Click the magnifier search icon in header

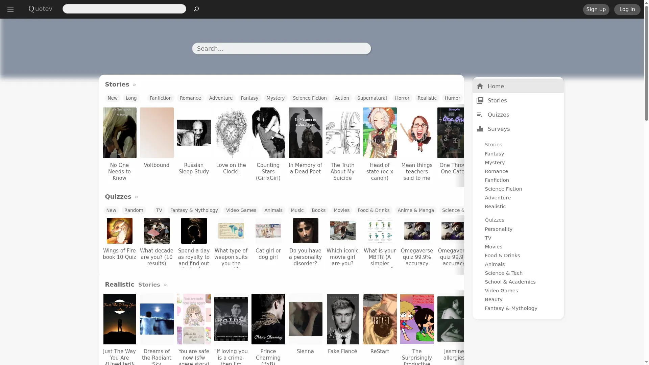click(x=196, y=9)
